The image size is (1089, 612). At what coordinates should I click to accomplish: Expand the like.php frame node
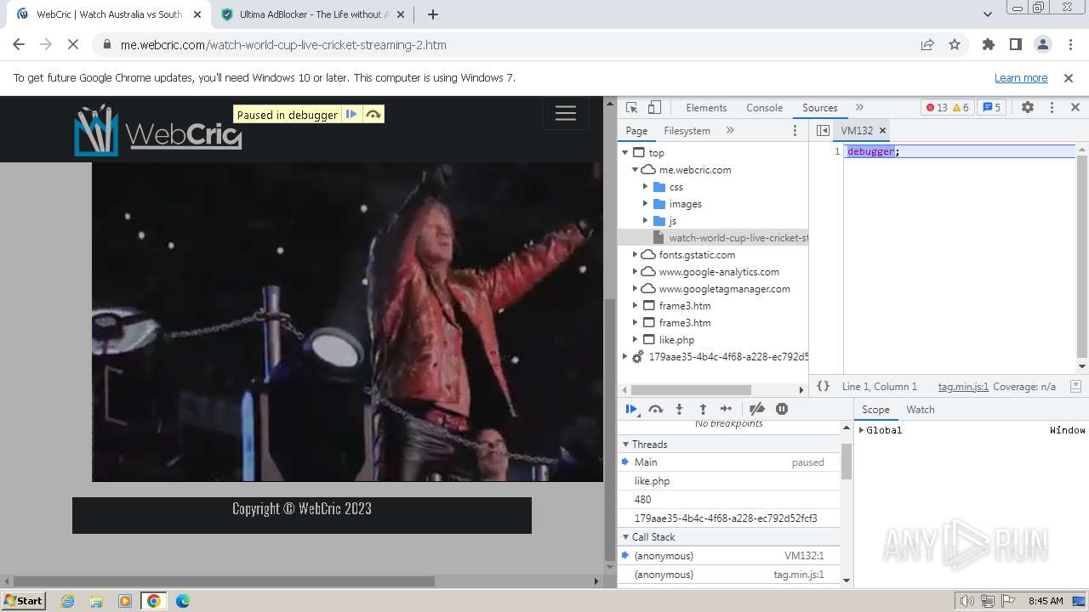point(636,340)
